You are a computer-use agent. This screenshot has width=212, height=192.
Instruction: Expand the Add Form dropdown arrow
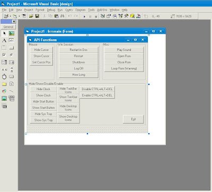tap(19, 16)
